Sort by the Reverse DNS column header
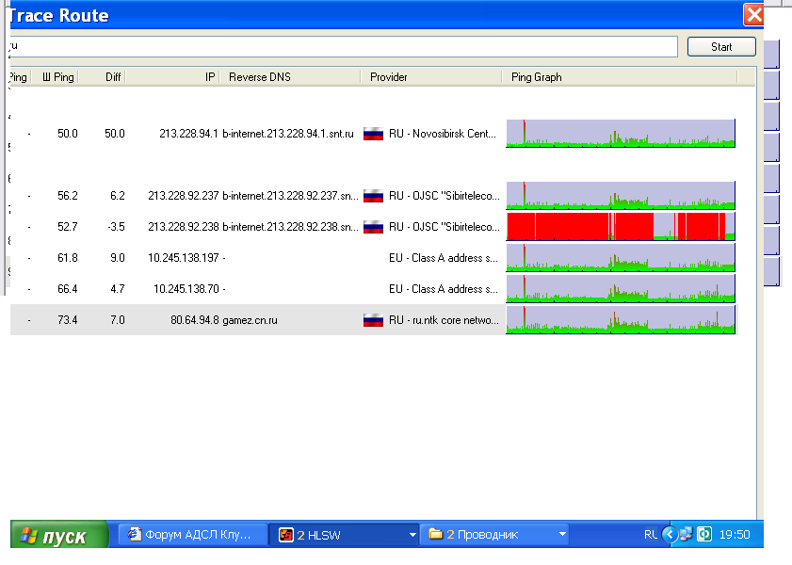This screenshot has width=792, height=565. point(292,77)
